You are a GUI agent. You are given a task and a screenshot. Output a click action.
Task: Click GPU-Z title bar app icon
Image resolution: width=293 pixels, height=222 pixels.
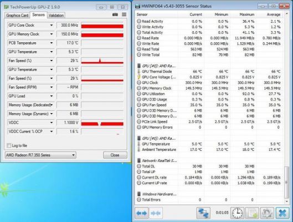[6, 7]
